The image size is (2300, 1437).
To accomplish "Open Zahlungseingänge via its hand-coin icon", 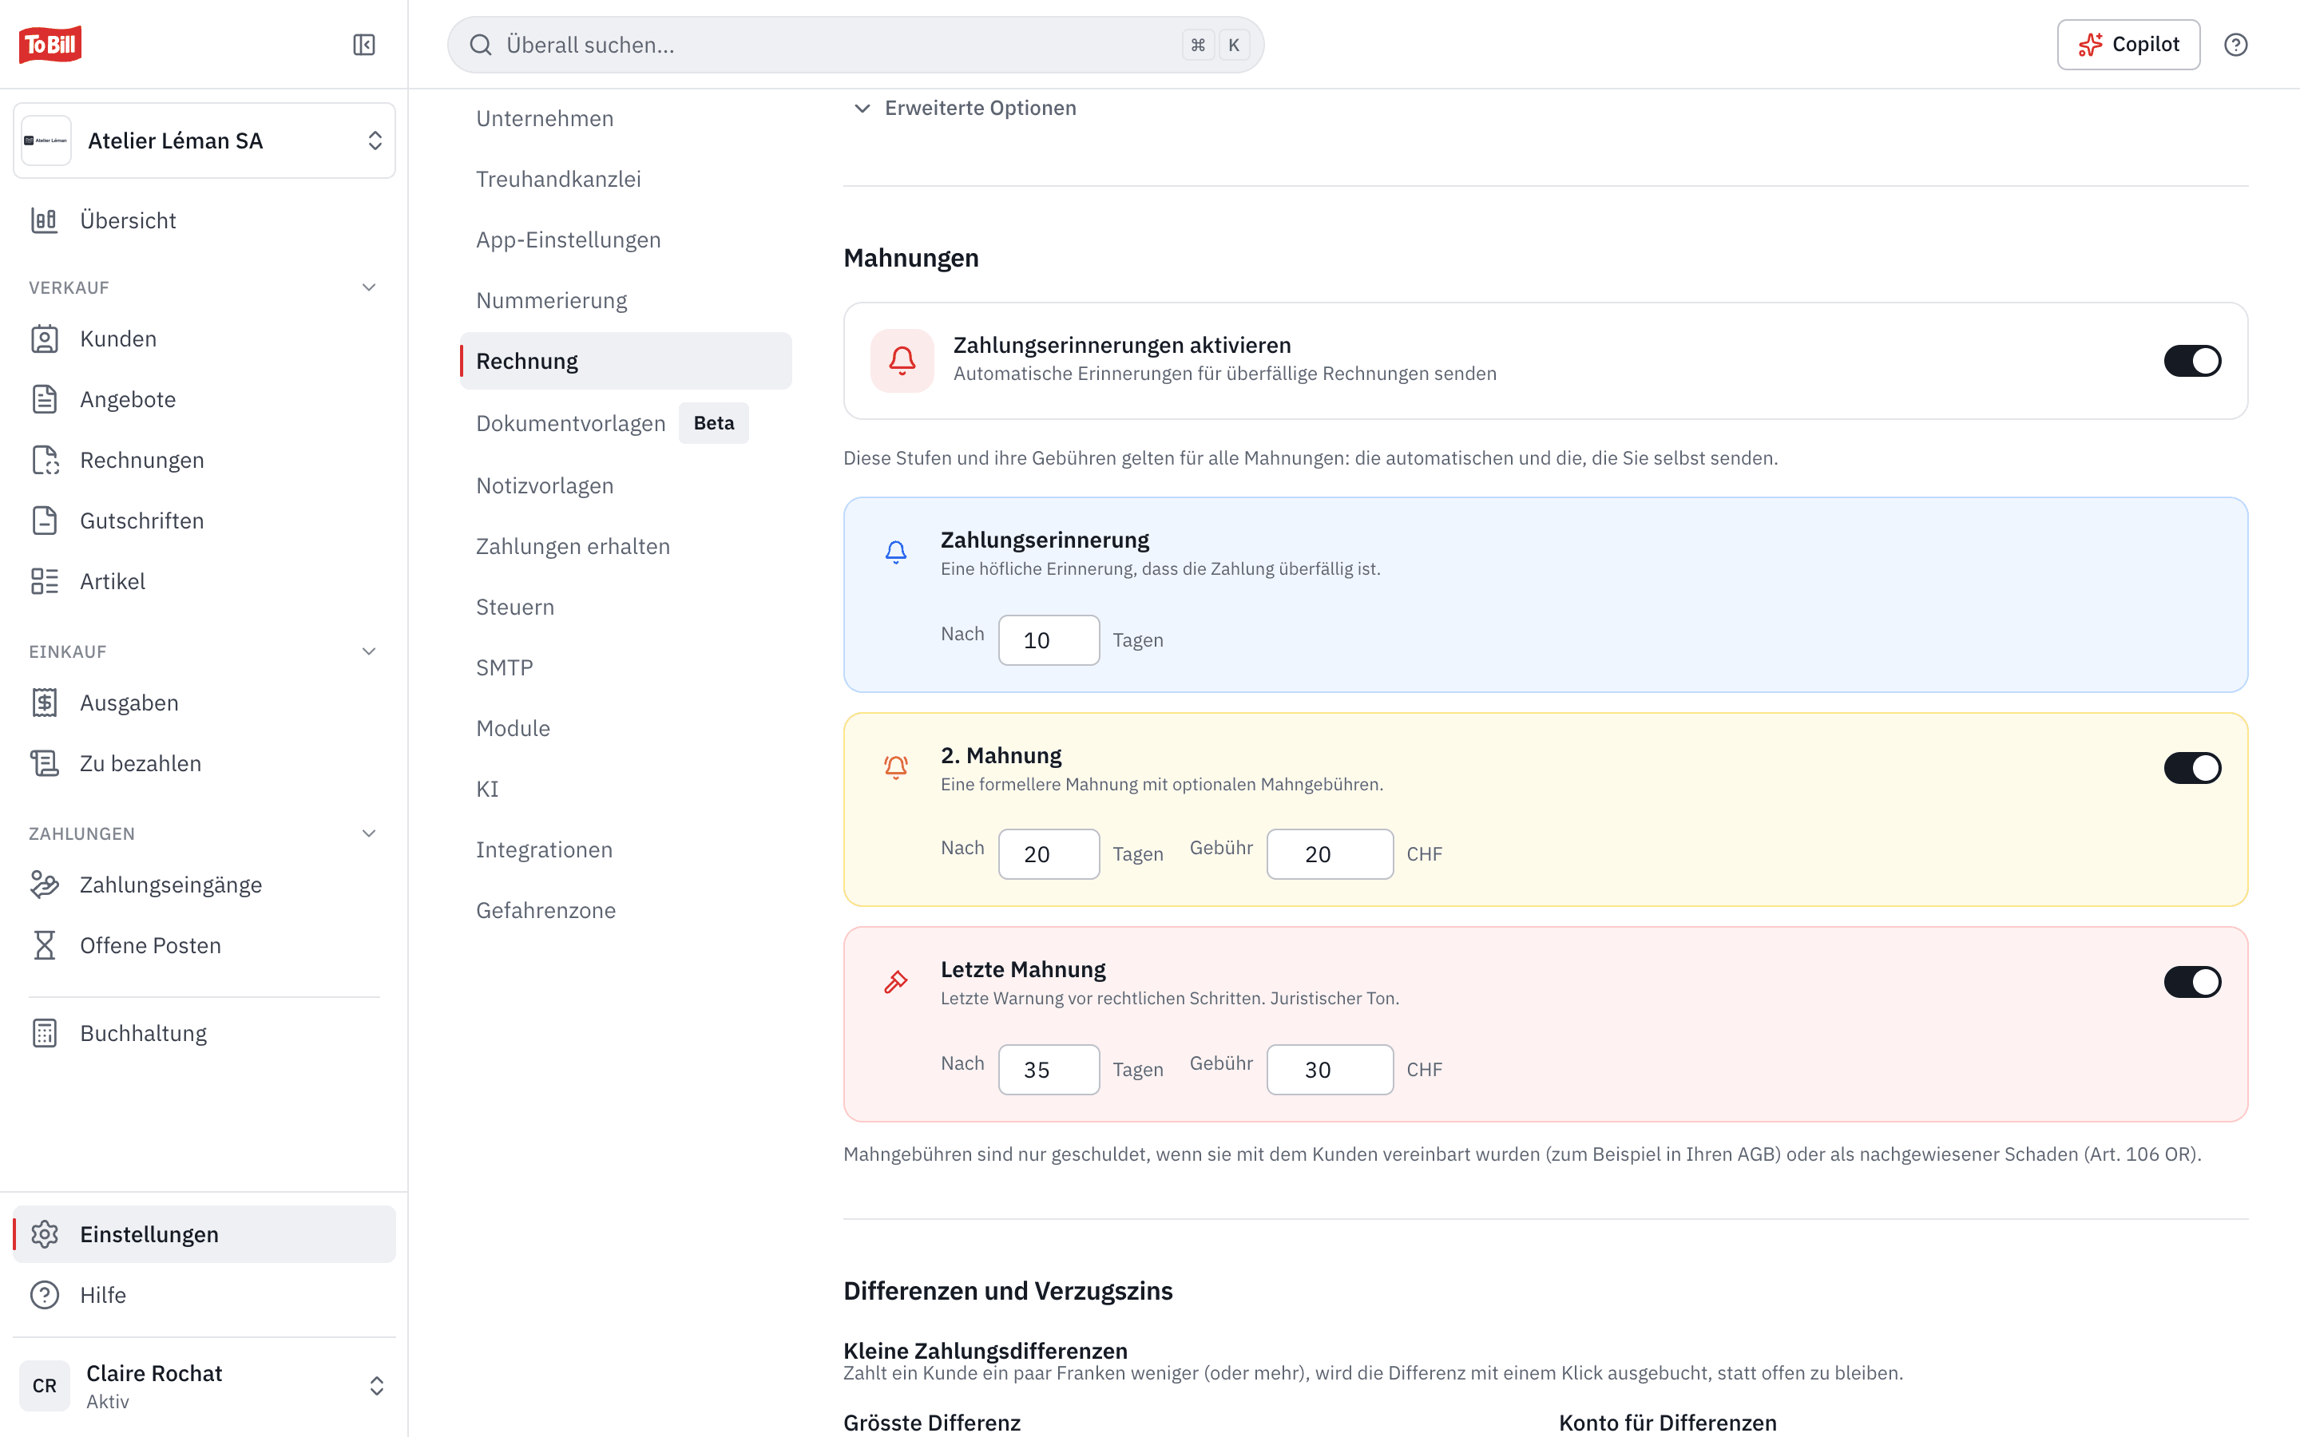I will coord(45,885).
